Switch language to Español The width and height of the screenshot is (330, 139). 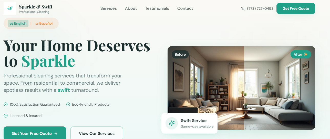tap(44, 23)
